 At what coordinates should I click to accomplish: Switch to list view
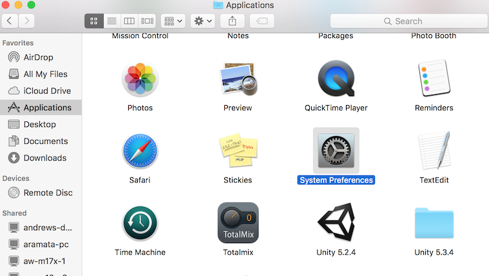(111, 21)
